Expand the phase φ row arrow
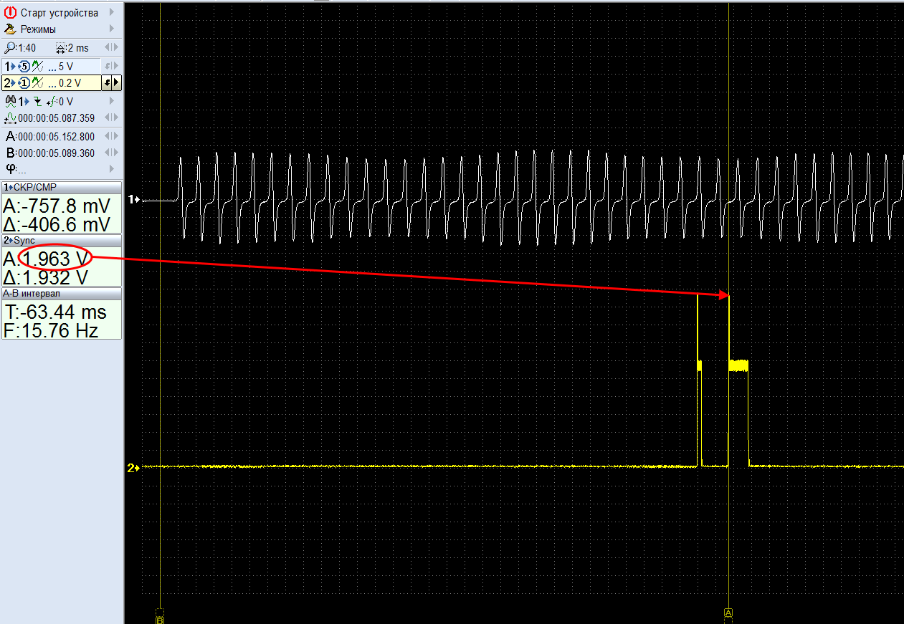 pos(112,169)
